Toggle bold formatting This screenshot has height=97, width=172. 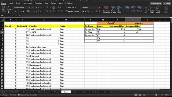[15, 11]
